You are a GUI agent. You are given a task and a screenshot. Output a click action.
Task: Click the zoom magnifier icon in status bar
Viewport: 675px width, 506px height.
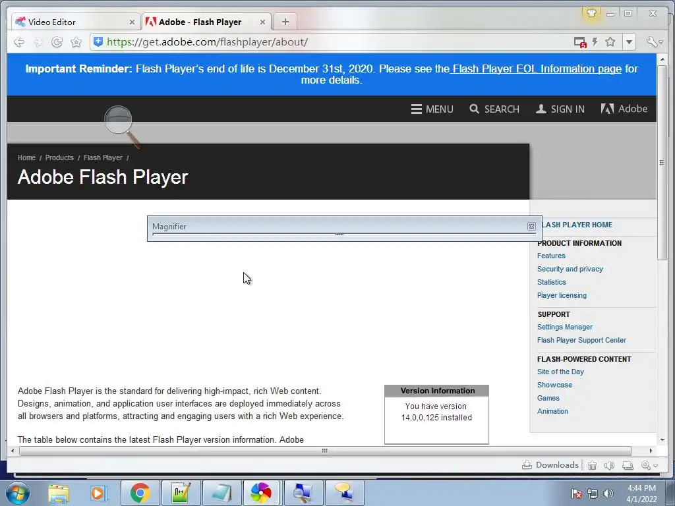tap(645, 465)
